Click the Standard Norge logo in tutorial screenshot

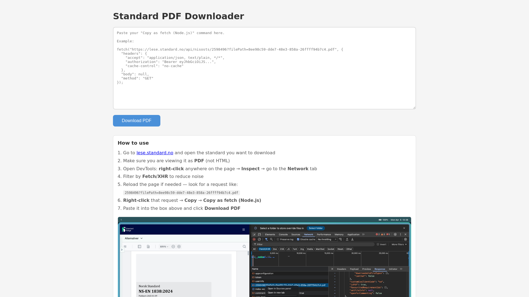point(128,229)
